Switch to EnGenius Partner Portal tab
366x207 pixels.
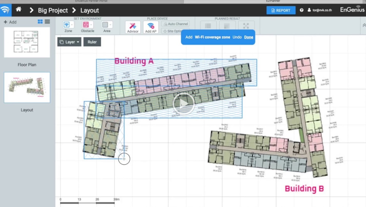91,1
